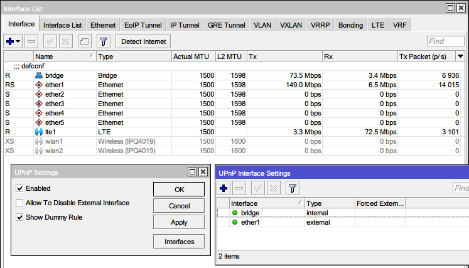Toggle the Enabled checkbox in UPnP Settings
The width and height of the screenshot is (469, 268).
point(19,188)
